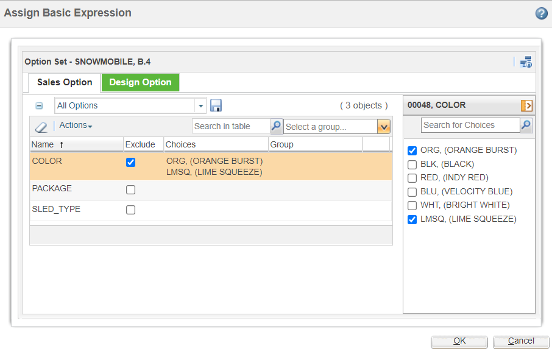Save the All Options view with floppy disk icon
The image size is (552, 357).
point(216,105)
